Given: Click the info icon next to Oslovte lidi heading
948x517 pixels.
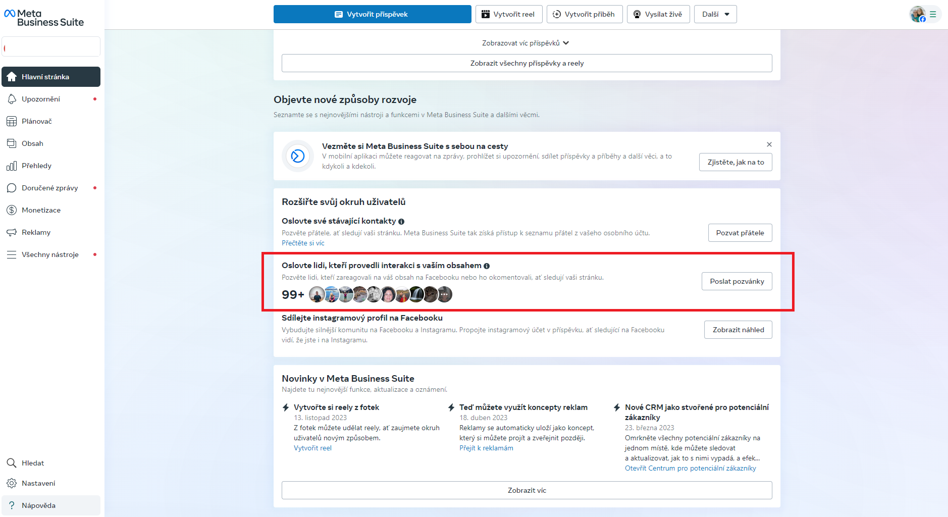Looking at the screenshot, I should tap(487, 266).
